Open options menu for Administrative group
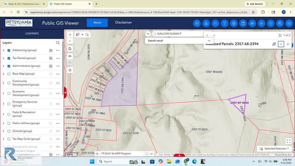Image resolution: width=295 pixels, height=166 pixels. [x=58, y=66]
